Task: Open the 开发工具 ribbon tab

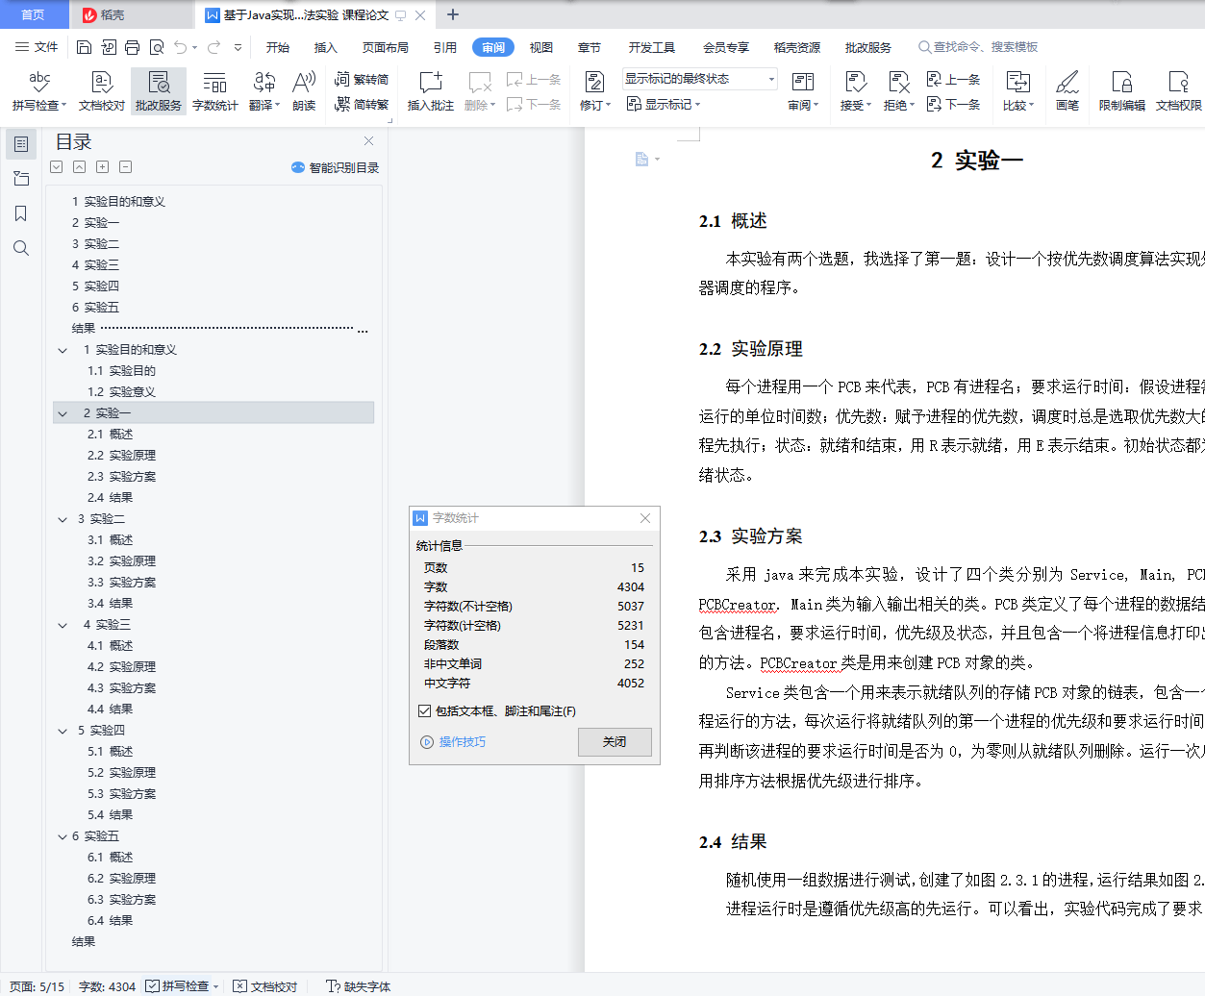Action: point(652,47)
